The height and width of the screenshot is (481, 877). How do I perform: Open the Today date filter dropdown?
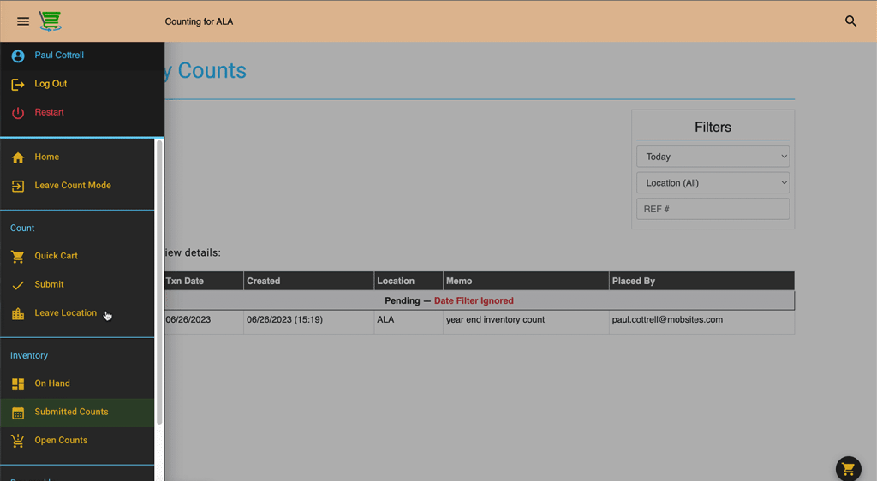(x=713, y=157)
